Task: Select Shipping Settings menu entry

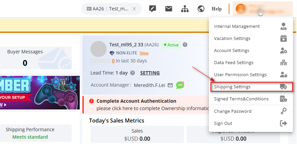Action: coord(232,87)
